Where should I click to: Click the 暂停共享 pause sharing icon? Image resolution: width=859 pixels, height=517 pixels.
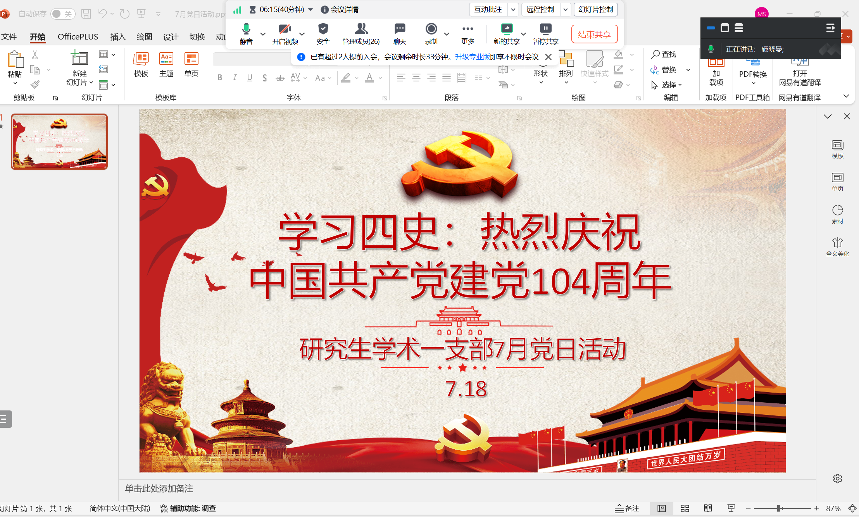pos(545,29)
